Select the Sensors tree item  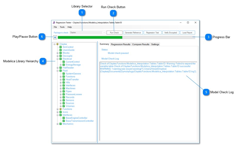70,100
